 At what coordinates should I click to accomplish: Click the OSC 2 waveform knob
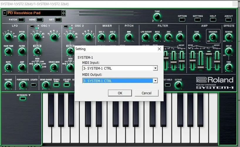[x=70, y=37]
